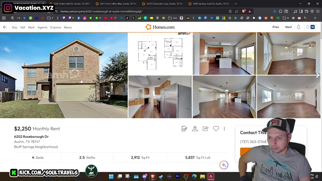Open Discord from the taskbar
This screenshot has width=322, height=181.
(144, 176)
